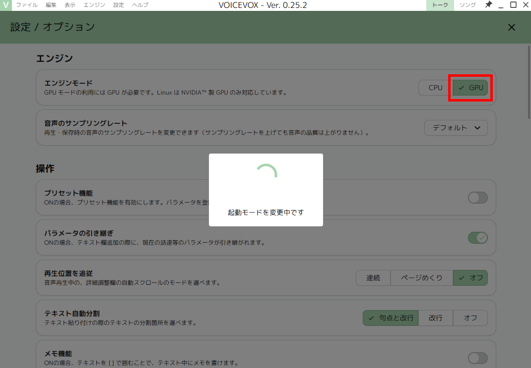Click the VOICEVOX logo icon
531x368 pixels.
click(x=6, y=5)
